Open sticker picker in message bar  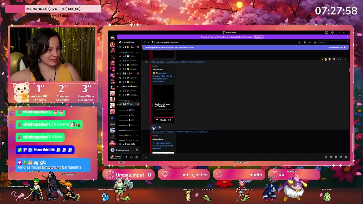(336, 157)
